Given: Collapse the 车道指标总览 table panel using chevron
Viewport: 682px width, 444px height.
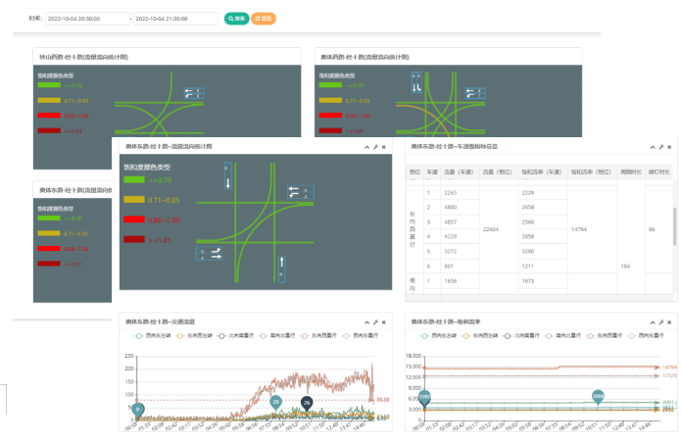Looking at the screenshot, I should tap(652, 146).
